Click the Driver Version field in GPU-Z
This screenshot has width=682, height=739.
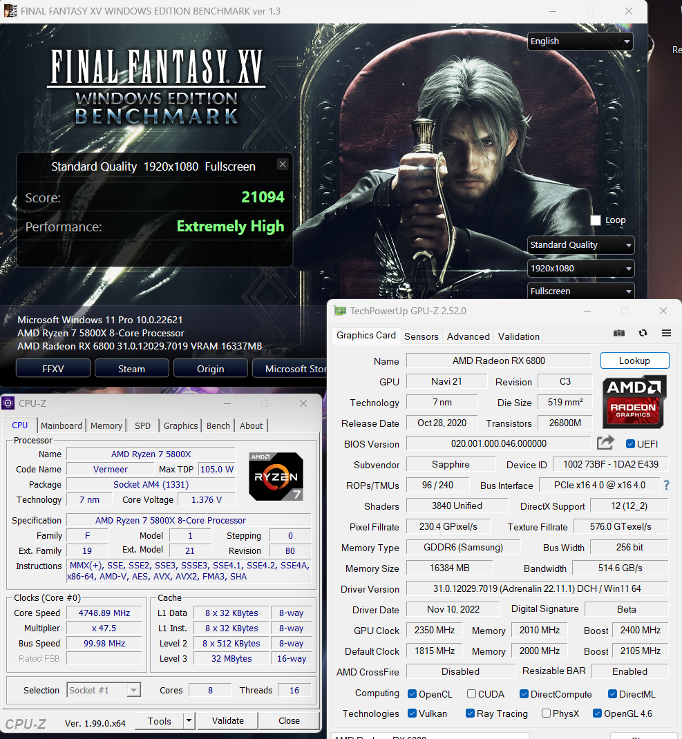pos(537,588)
